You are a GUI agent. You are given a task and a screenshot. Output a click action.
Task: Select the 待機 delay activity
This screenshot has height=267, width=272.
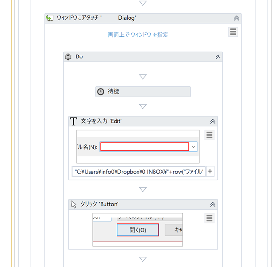coord(143,91)
